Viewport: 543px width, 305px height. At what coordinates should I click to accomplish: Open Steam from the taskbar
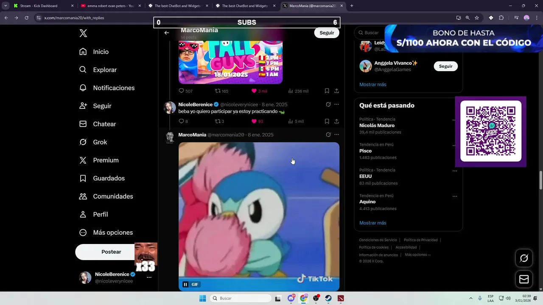click(x=328, y=298)
